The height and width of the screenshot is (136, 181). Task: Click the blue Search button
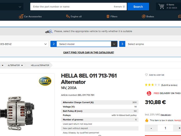pyautogui.click(x=138, y=6)
